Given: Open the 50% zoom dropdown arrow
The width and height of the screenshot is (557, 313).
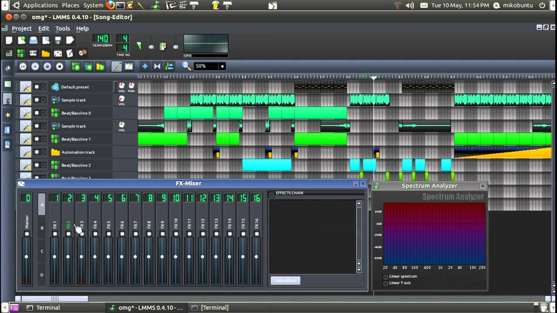Looking at the screenshot, I should [222, 66].
